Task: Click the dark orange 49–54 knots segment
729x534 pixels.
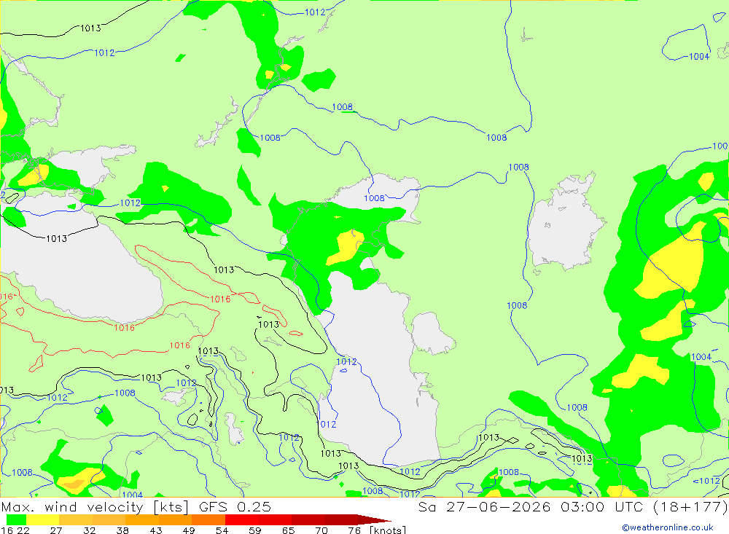Action: 208,519
